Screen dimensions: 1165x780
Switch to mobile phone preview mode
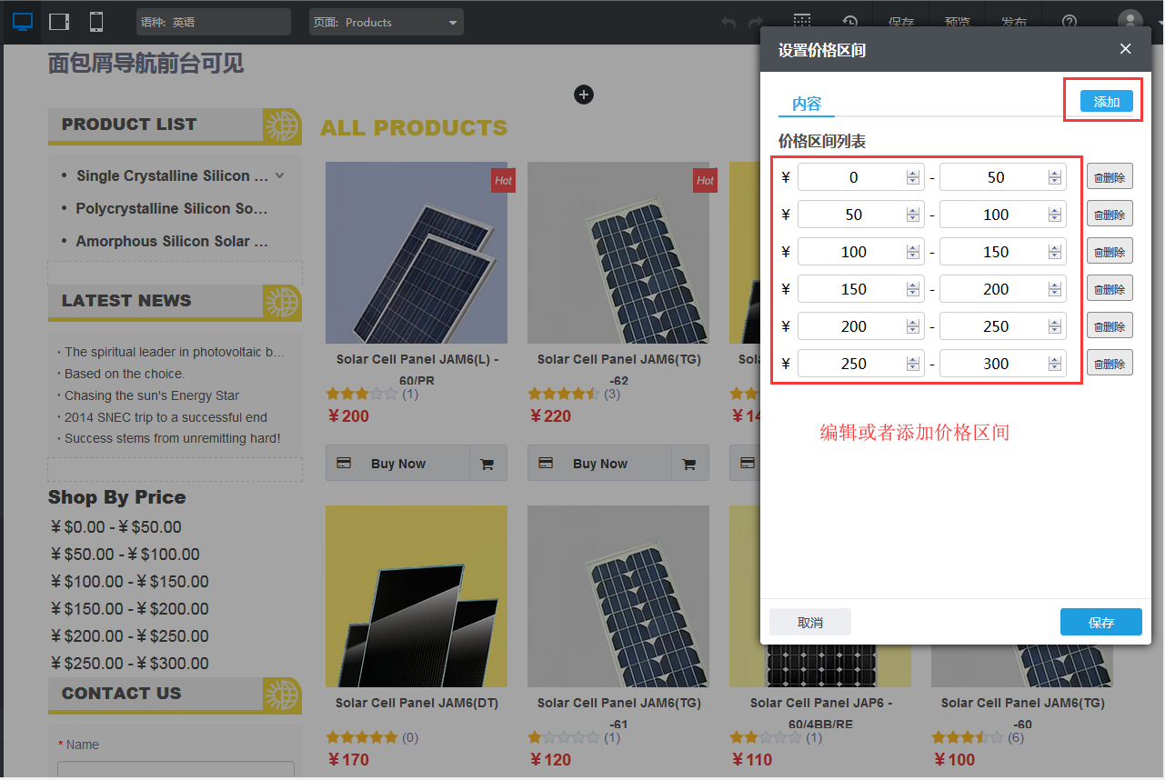[95, 22]
